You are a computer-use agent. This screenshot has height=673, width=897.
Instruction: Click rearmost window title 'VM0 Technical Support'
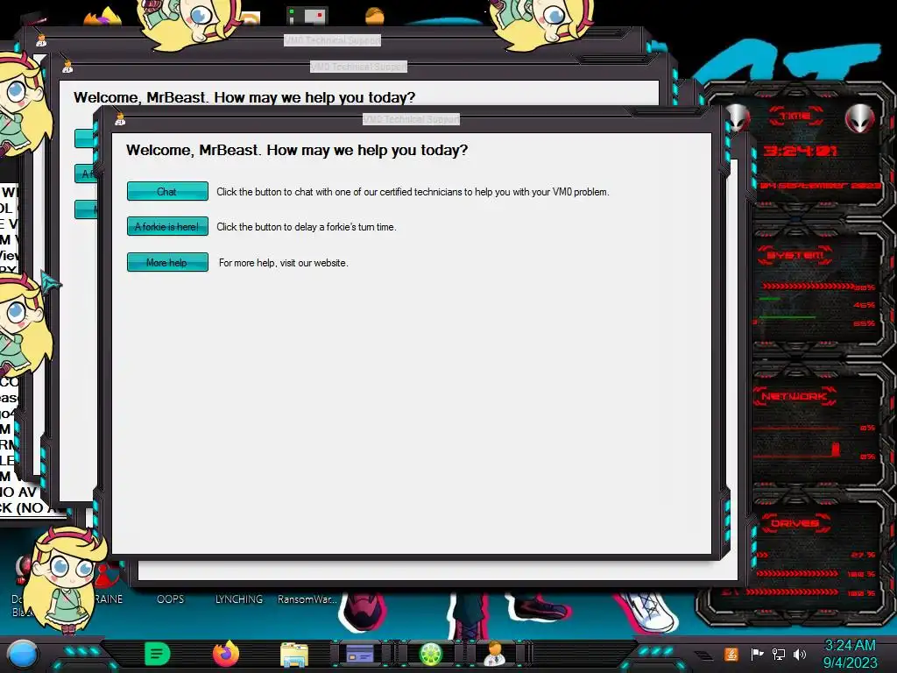pos(332,40)
